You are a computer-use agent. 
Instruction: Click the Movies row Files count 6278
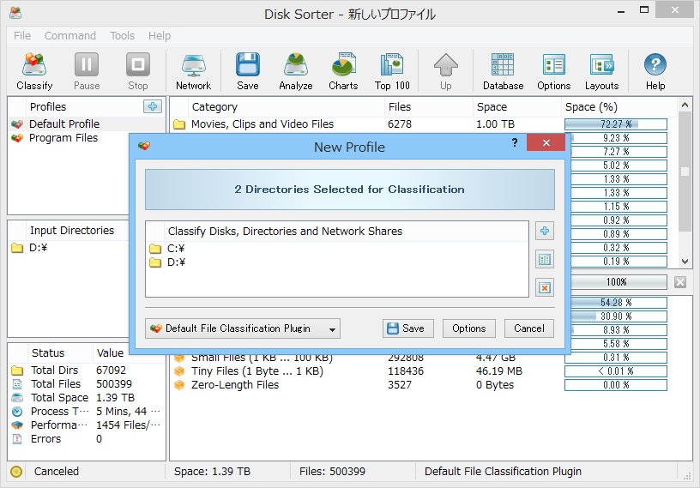coord(400,124)
